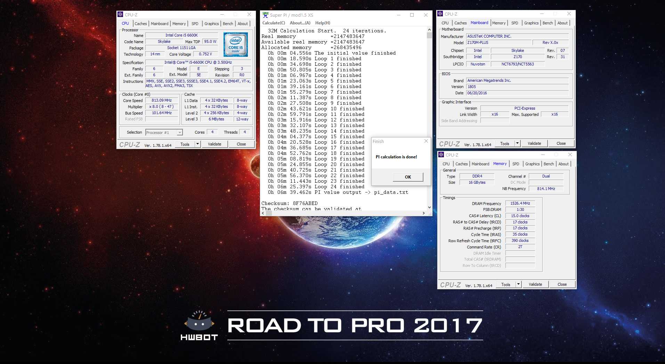This screenshot has width=665, height=364.
Task: Open SPD tab in Memory window
Action: (516, 164)
